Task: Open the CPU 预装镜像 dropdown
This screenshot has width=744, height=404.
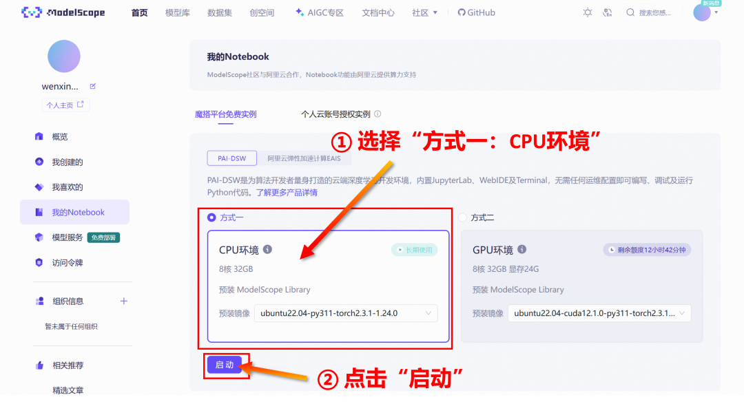Action: 346,313
